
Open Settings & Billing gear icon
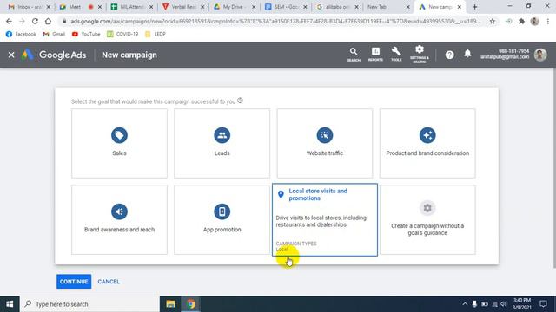(420, 49)
